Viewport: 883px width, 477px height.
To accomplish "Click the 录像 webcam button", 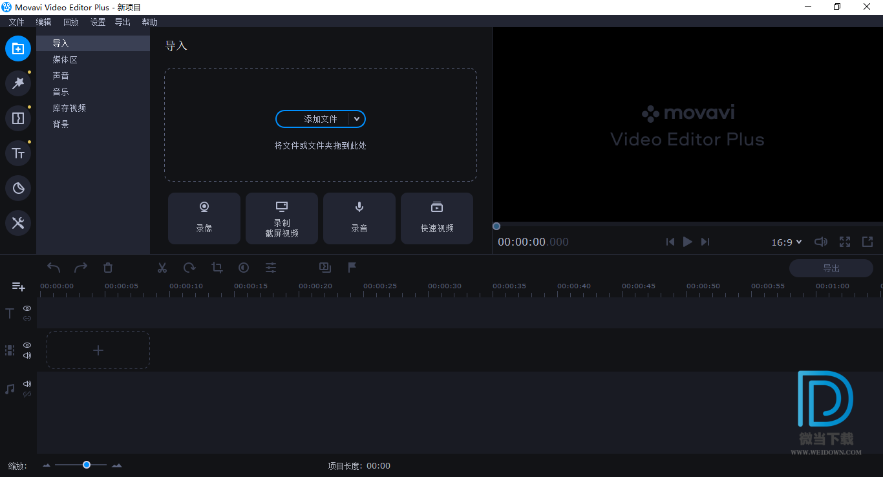I will pos(204,218).
